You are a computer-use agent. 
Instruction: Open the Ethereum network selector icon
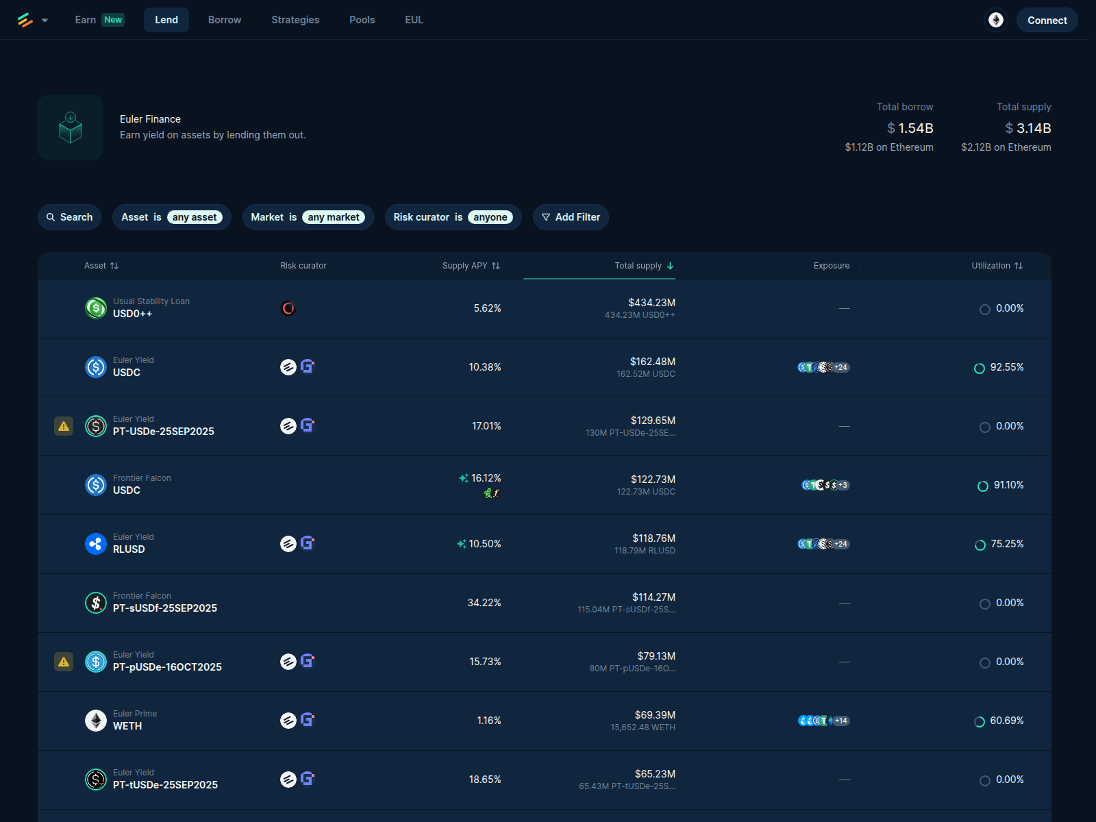pos(995,20)
